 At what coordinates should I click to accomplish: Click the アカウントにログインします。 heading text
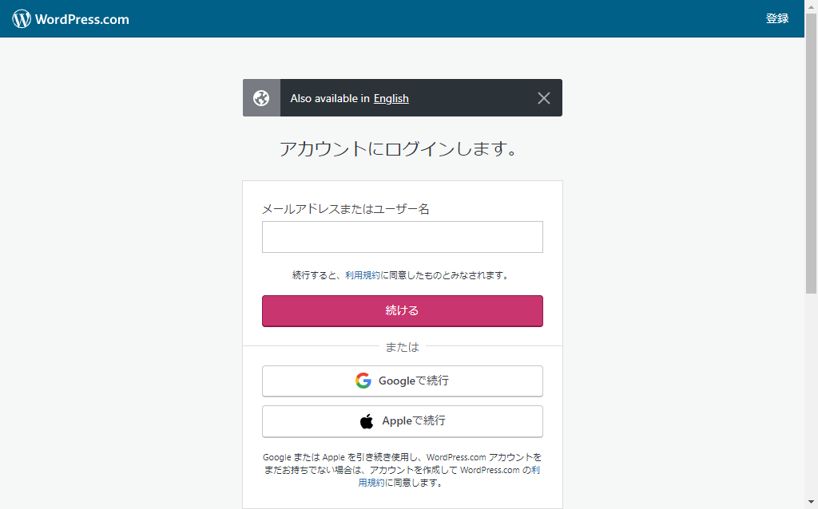coord(399,149)
